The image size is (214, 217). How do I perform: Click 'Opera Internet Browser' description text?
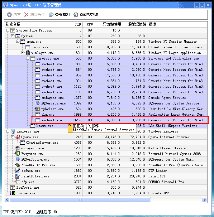169,137
